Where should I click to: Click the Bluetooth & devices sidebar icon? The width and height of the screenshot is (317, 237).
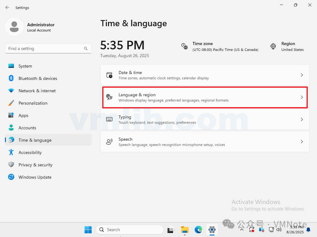pyautogui.click(x=11, y=78)
